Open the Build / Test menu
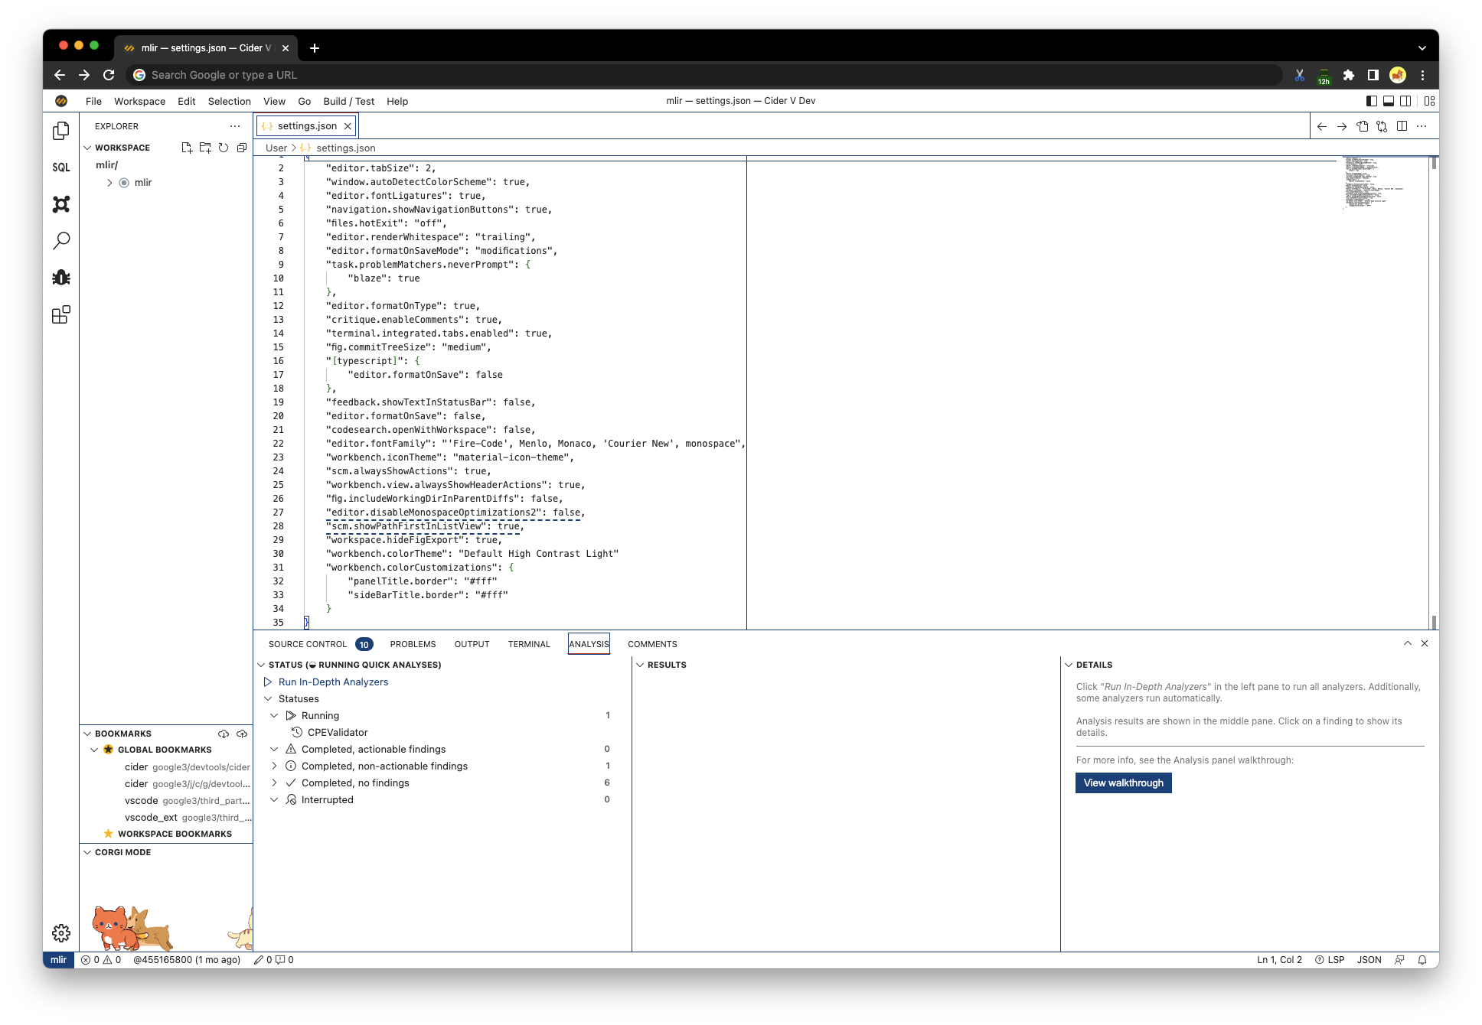Screen dimensions: 1482x1025 tap(348, 100)
